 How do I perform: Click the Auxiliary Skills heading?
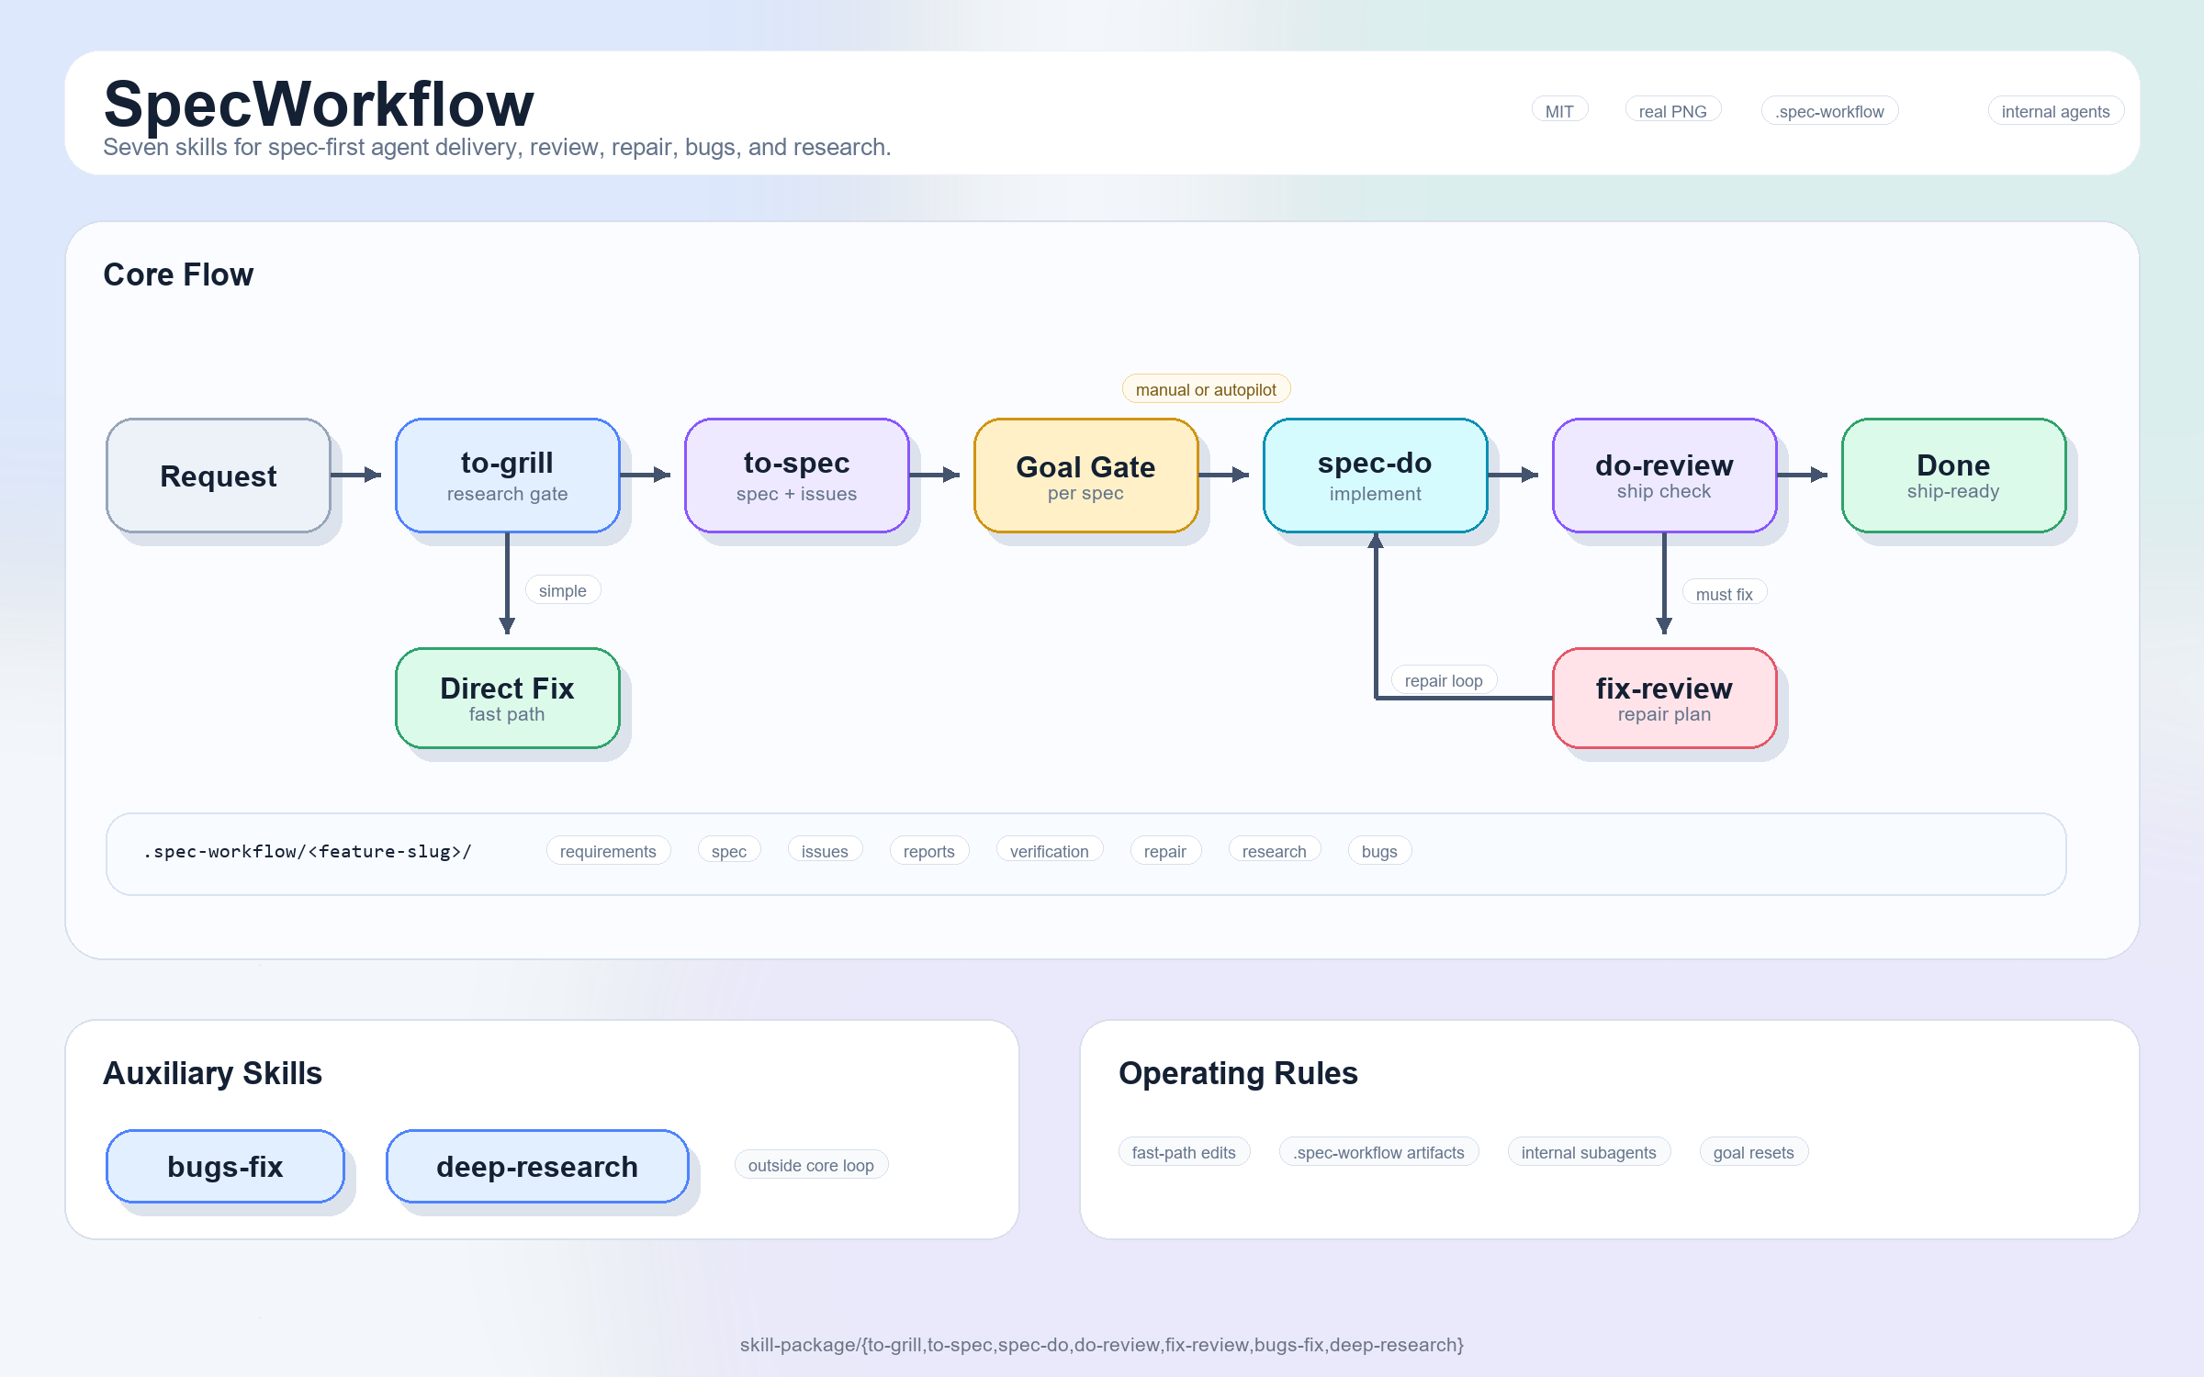point(213,1073)
